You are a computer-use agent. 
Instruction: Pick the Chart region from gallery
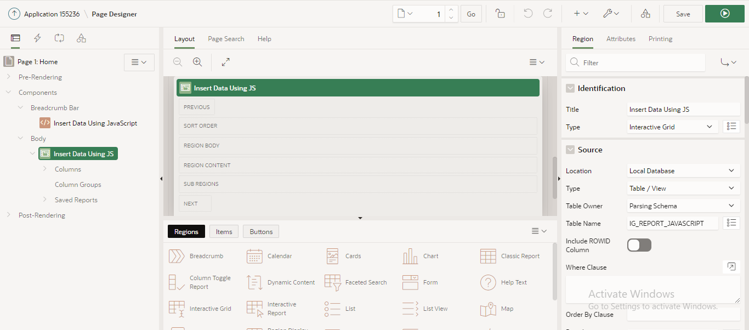(x=419, y=256)
